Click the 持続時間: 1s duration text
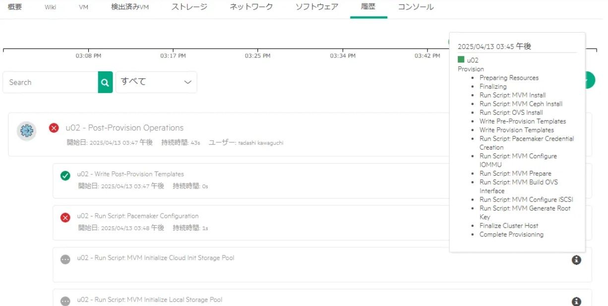The width and height of the screenshot is (608, 306). click(x=190, y=228)
